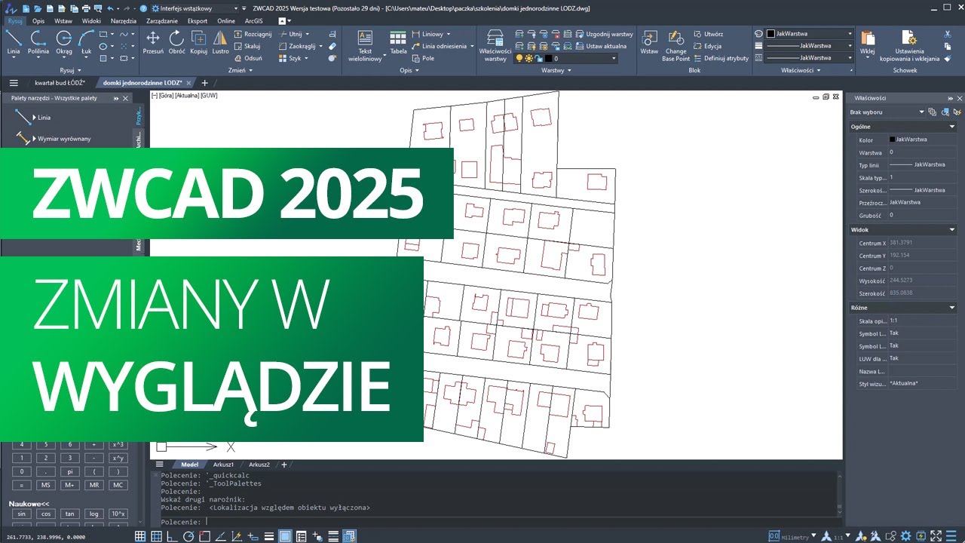Open Ustawienia kopiowania i wklejania
The width and height of the screenshot is (965, 543).
(909, 45)
